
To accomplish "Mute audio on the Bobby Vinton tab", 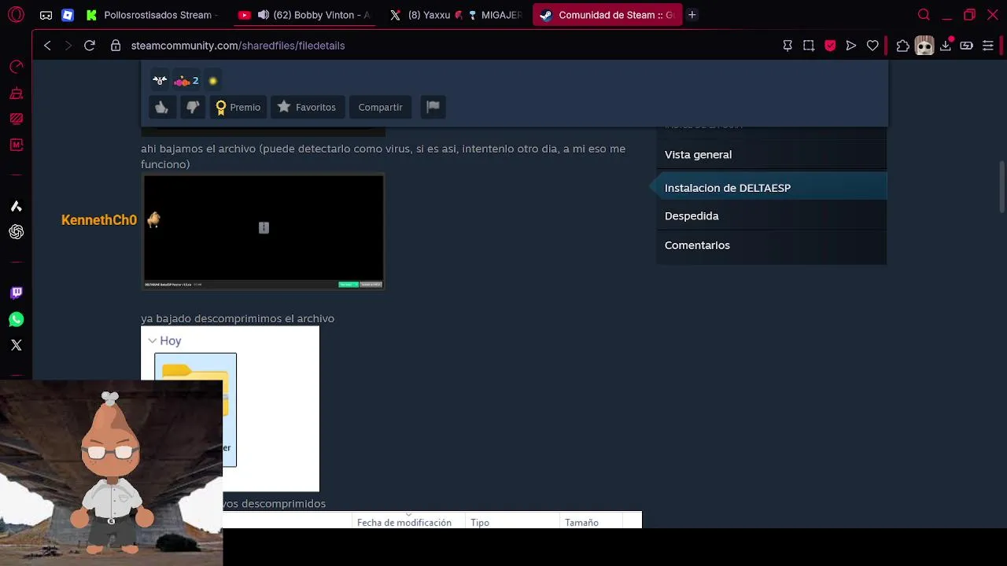I will point(264,15).
